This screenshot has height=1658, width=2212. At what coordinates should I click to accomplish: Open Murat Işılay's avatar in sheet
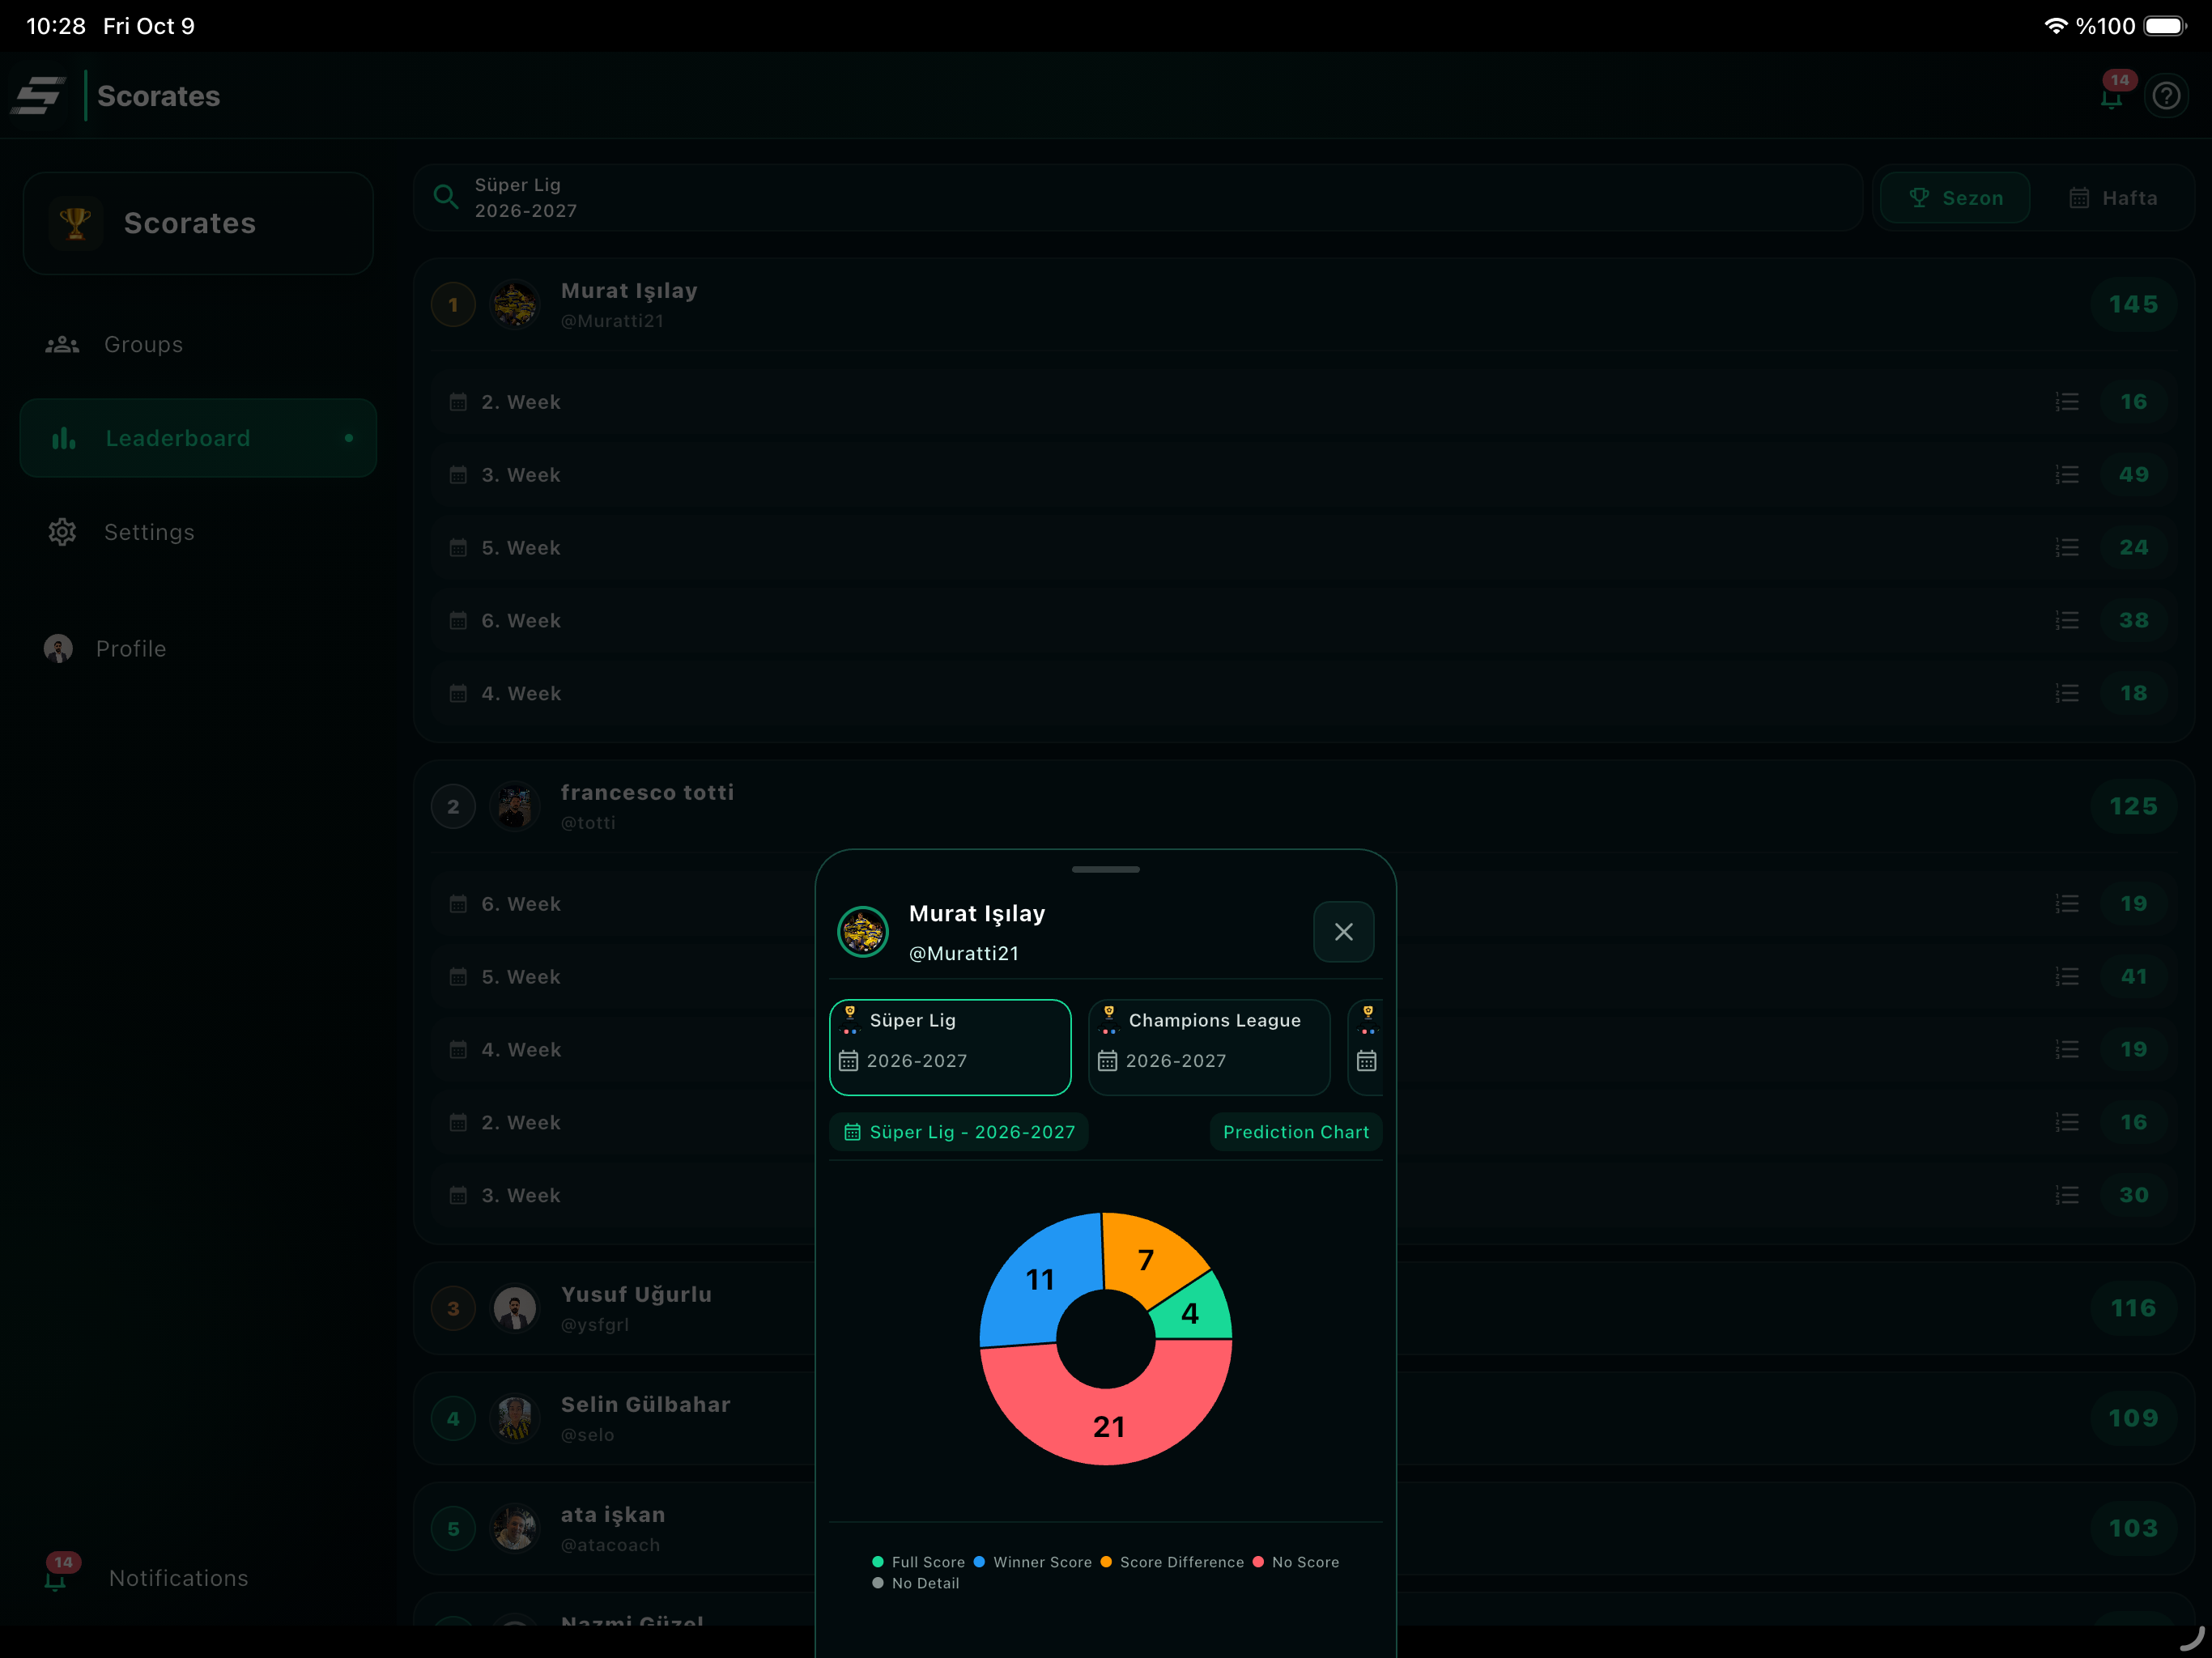862,932
